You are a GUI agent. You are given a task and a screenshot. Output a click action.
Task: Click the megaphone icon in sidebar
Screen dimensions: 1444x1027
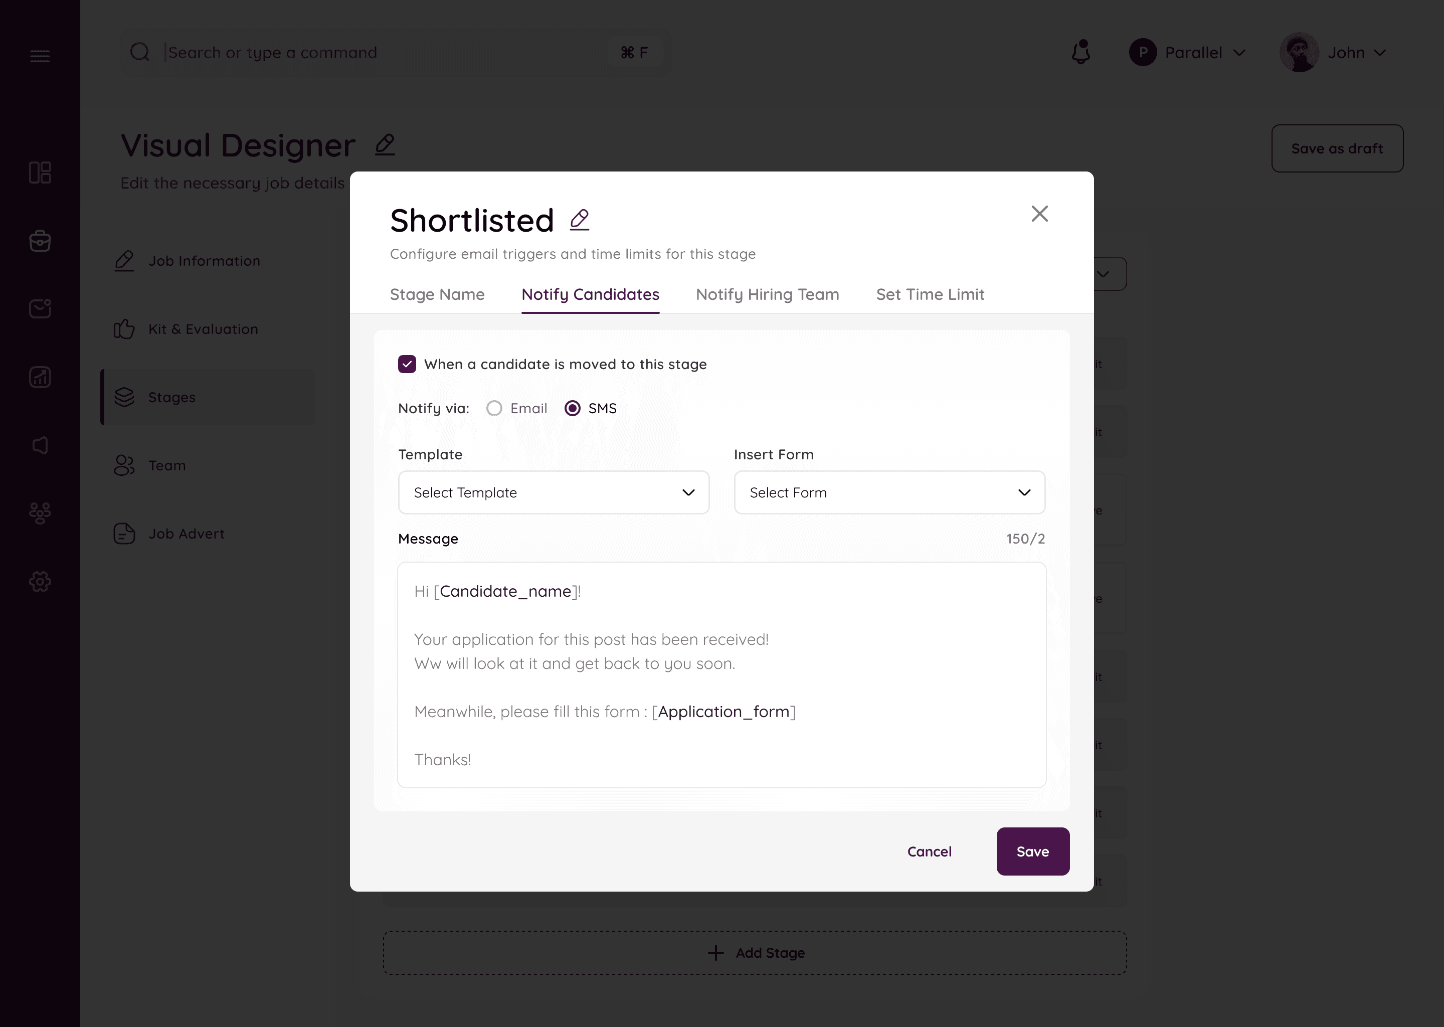pos(40,446)
